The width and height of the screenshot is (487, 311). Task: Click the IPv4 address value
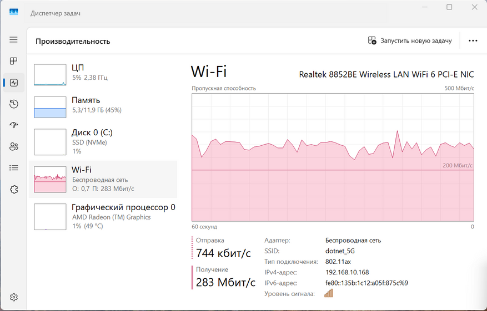point(347,272)
